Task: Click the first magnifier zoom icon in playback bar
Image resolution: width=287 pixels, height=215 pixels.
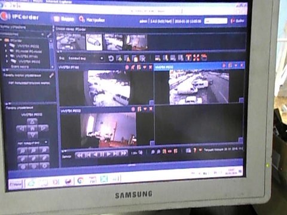Action: point(153,152)
